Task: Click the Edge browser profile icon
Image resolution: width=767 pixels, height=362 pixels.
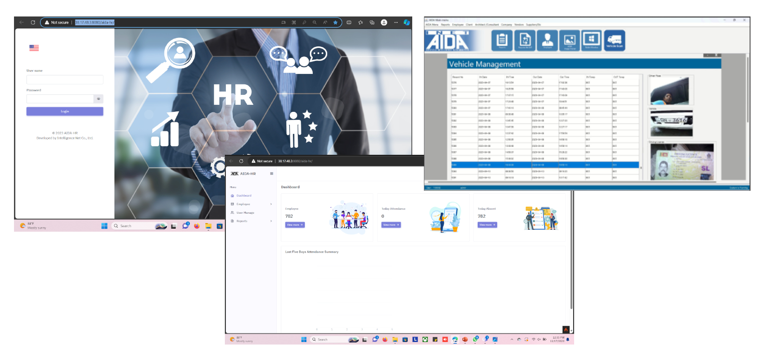Action: click(x=384, y=22)
